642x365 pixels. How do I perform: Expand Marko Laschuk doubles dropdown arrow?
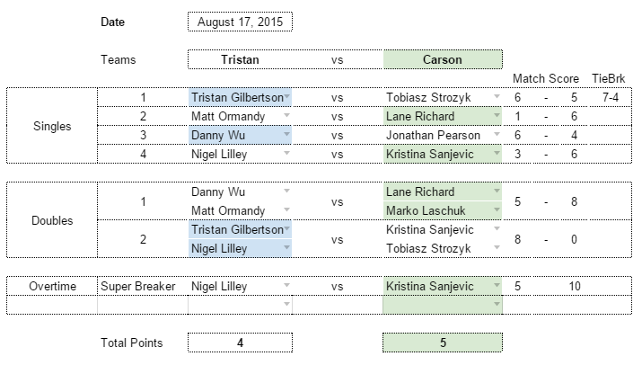pyautogui.click(x=497, y=210)
